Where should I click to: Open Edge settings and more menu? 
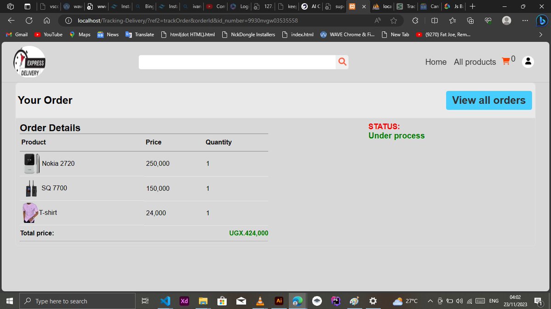pos(525,21)
